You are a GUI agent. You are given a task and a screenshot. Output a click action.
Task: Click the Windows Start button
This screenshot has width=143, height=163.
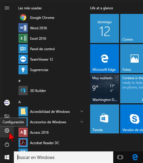click(7, 157)
